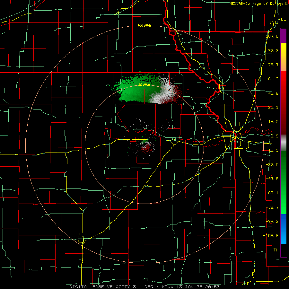Select the -78.7 scale value
The height and width of the screenshot is (289, 289).
coord(272,207)
